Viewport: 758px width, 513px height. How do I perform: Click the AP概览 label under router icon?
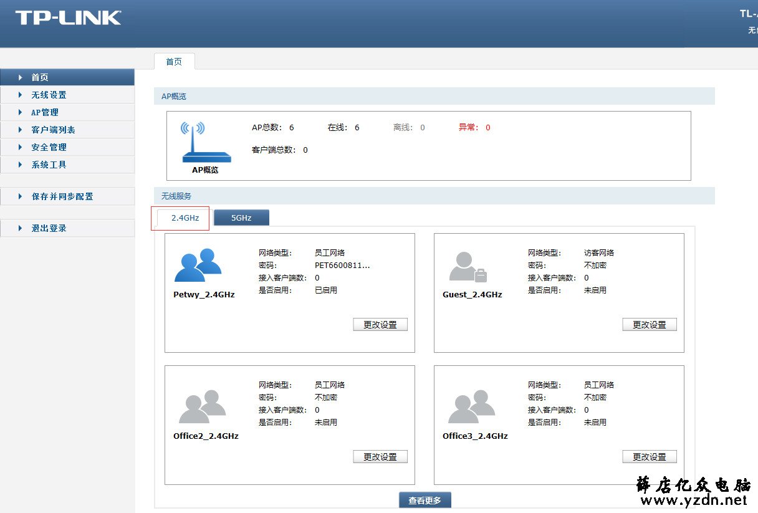(x=205, y=170)
